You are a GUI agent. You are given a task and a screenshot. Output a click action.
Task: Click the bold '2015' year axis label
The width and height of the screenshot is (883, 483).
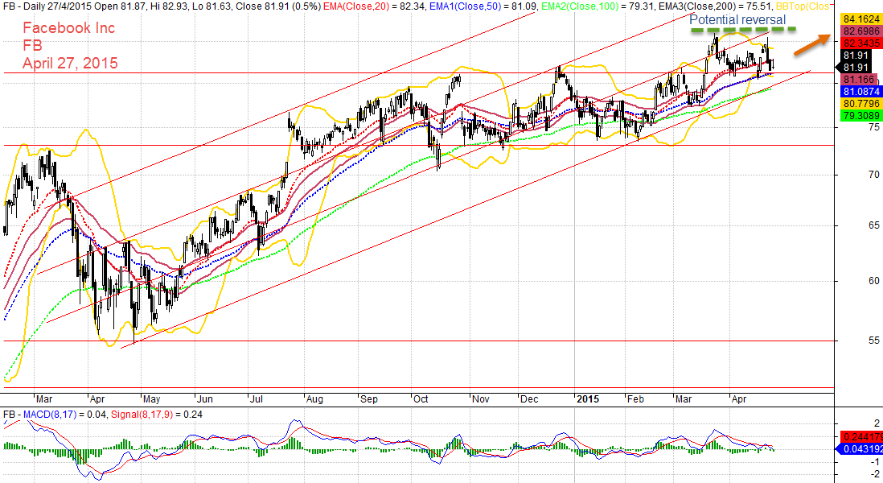[x=588, y=399]
